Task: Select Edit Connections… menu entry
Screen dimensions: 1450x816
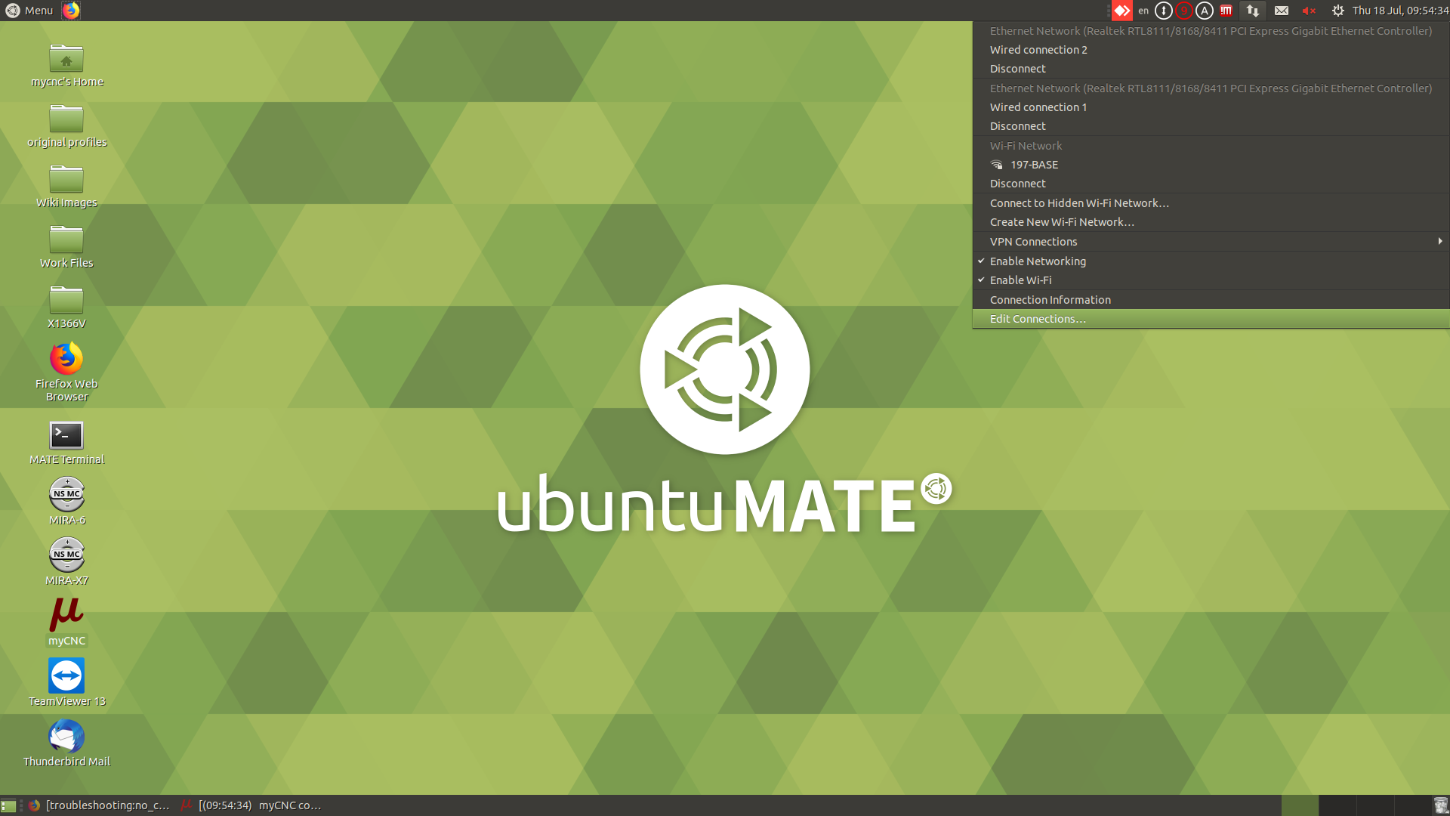Action: (x=1038, y=319)
